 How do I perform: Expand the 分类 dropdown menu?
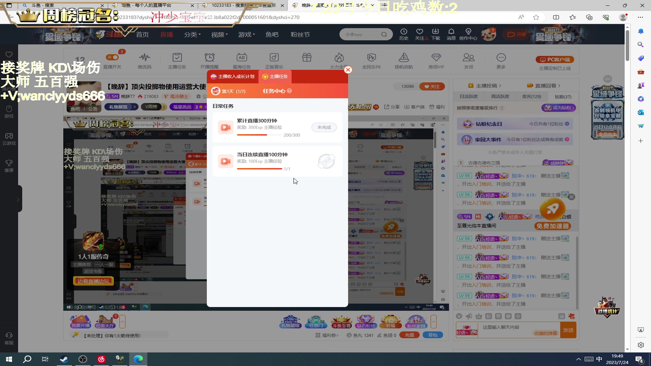(x=192, y=35)
